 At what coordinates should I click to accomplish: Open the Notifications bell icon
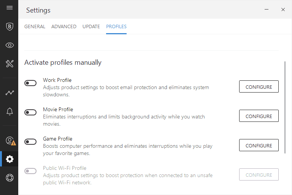pos(10,112)
